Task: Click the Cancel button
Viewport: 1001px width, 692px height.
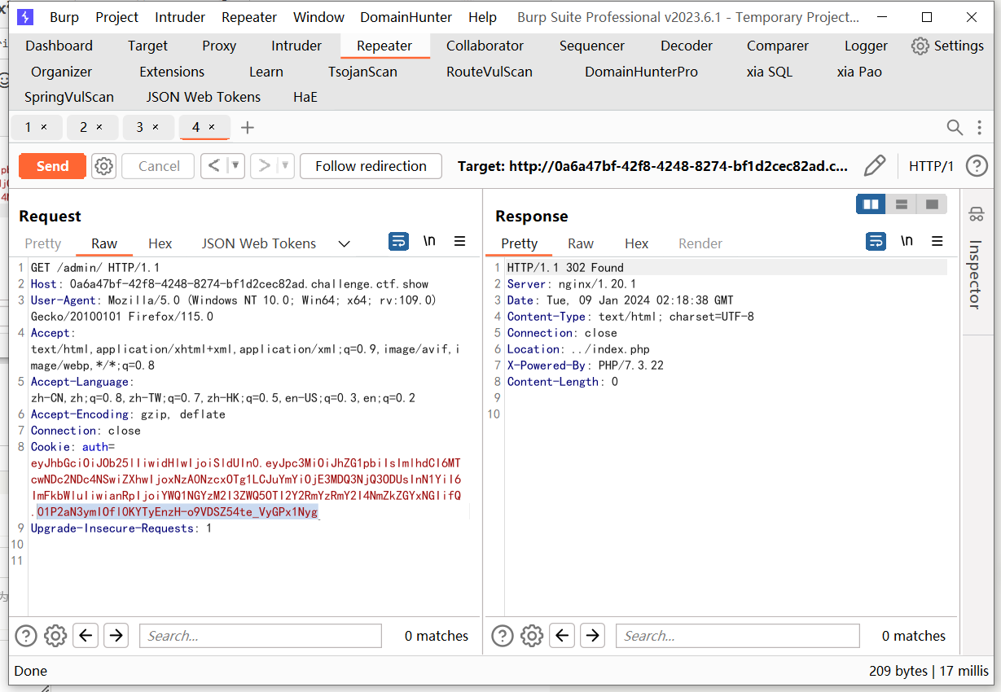Action: pos(159,166)
